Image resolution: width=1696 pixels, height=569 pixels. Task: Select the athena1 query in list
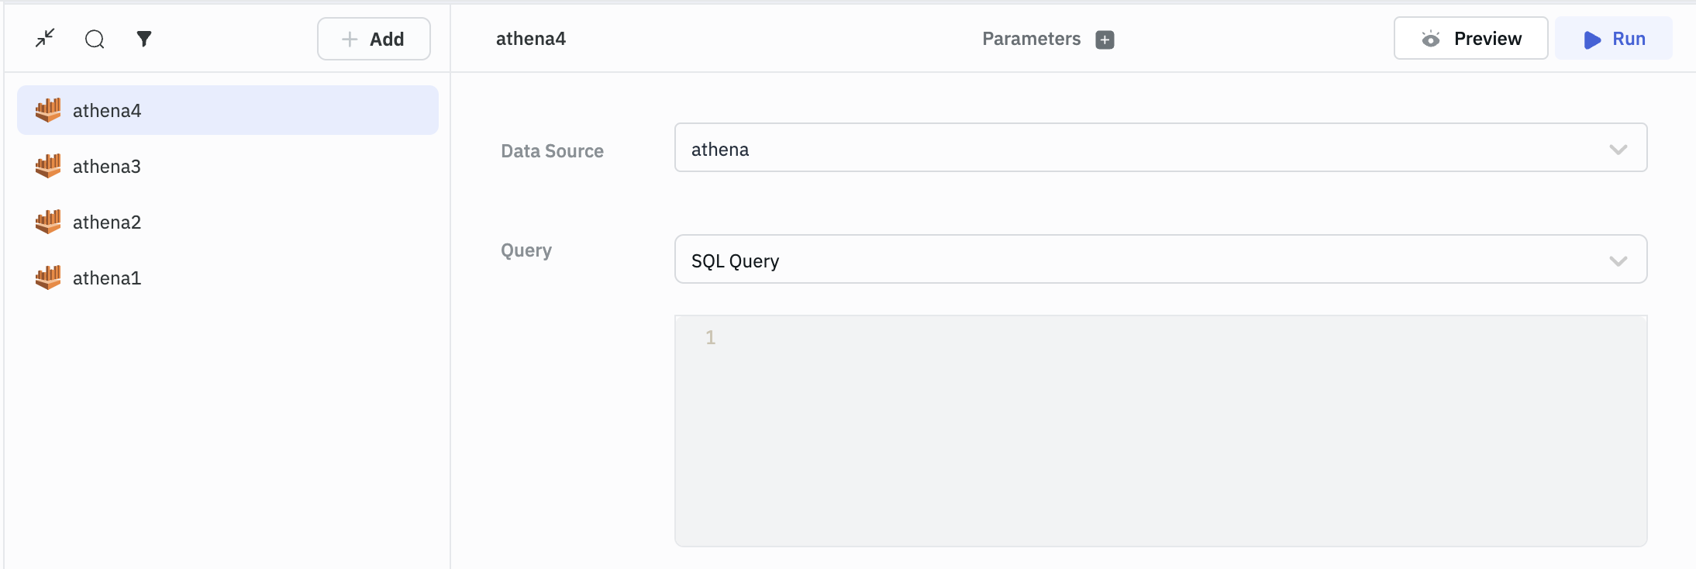point(107,278)
